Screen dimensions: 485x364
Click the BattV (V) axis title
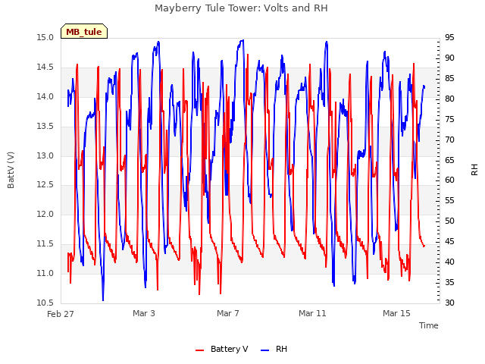coord(11,170)
